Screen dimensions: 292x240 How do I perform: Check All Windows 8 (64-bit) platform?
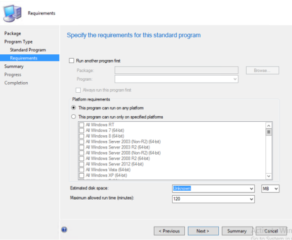coord(81,136)
